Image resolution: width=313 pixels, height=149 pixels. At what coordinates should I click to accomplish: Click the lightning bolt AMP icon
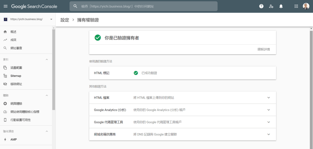click(5, 140)
